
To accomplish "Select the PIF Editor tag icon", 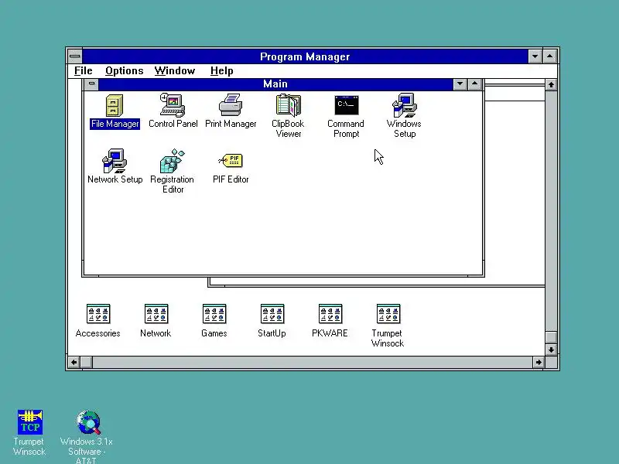I will click(x=231, y=160).
